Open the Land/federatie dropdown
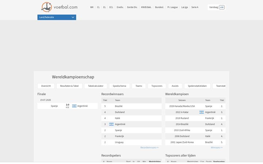This screenshot has height=164, width=263. click(57, 17)
